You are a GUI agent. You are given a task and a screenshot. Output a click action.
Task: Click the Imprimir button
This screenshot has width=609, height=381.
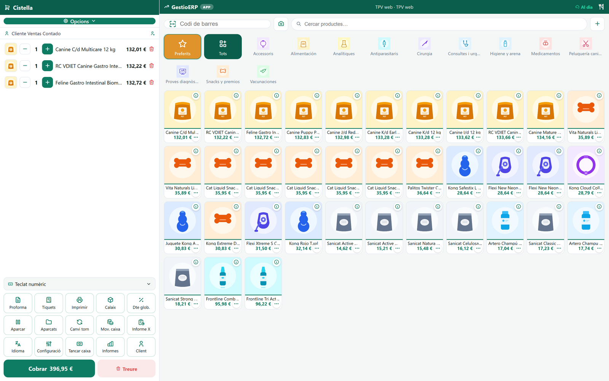tap(80, 303)
